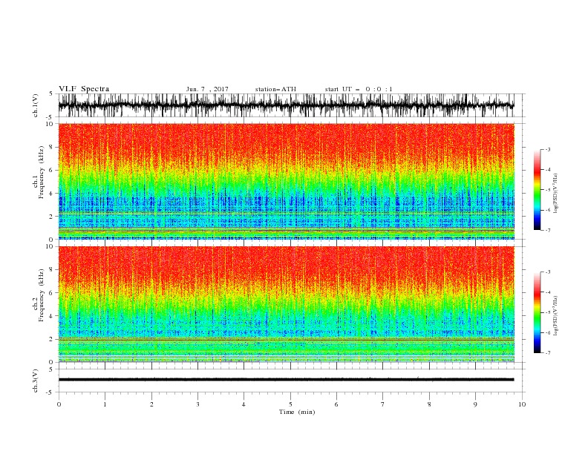Click the ch.2 frequency tick label "2"
Screen dimensions: 588x454
[51, 339]
